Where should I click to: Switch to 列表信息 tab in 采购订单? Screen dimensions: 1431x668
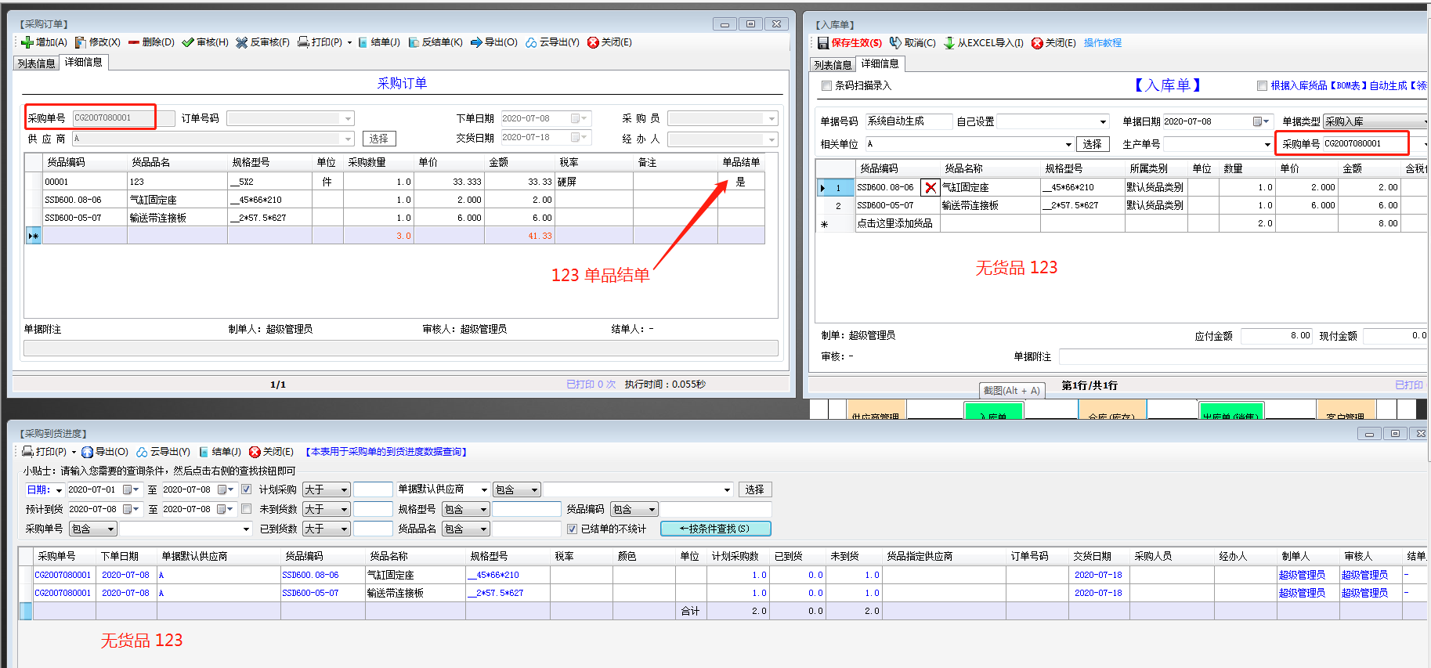(36, 63)
